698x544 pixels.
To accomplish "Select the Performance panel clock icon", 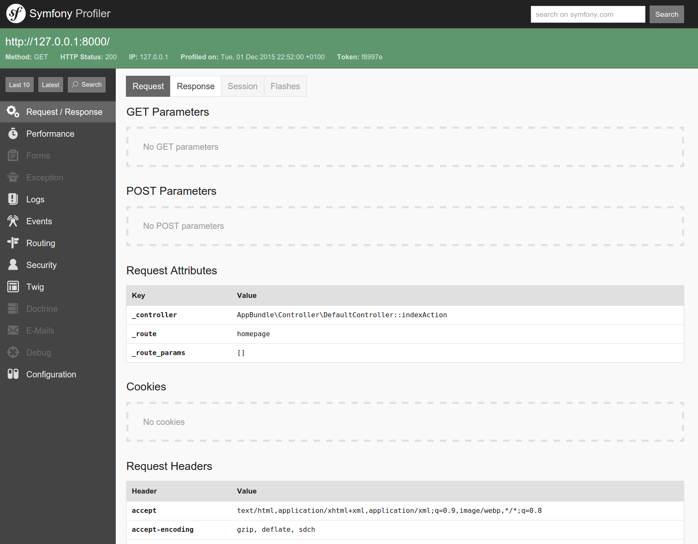I will point(13,133).
